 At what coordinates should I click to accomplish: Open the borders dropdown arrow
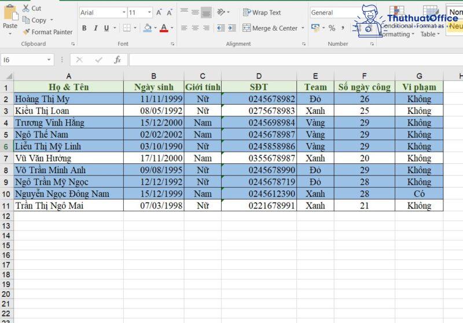pyautogui.click(x=135, y=28)
